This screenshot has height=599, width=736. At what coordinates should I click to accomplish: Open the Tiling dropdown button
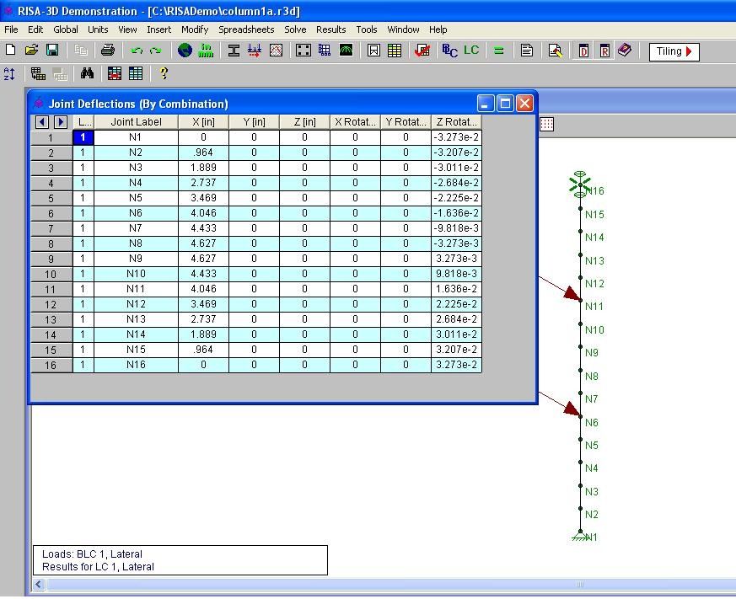tap(674, 51)
